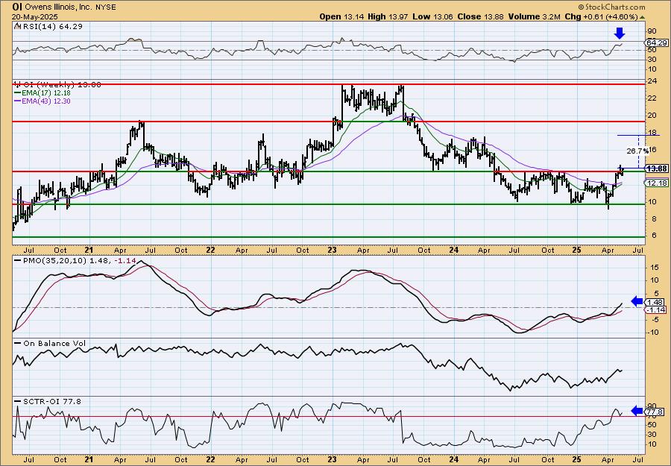The height and width of the screenshot is (466, 671).
Task: Click the OI ticker symbol in header
Action: tap(17, 7)
